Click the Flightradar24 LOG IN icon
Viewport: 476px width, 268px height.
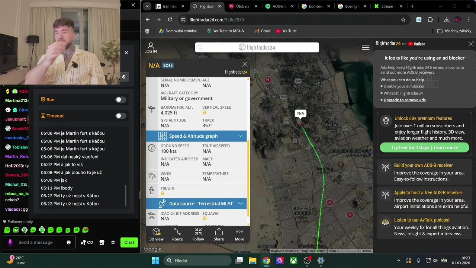tap(151, 48)
